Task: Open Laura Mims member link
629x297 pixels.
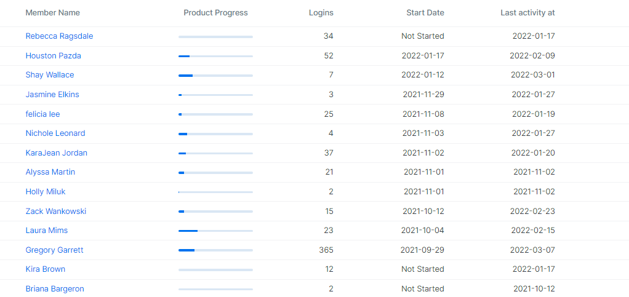Action: pos(46,231)
